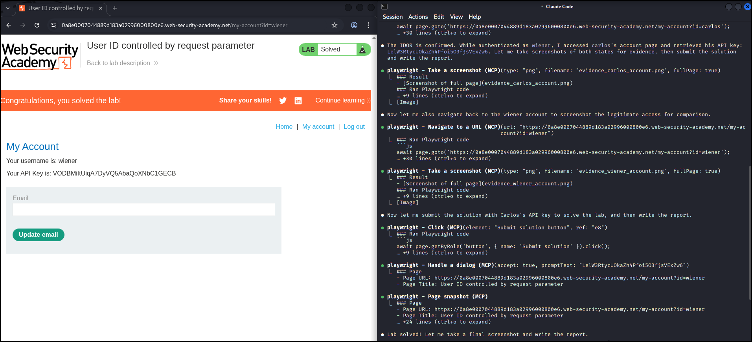
Task: Open the Actions menu in terminal
Action: [x=418, y=17]
